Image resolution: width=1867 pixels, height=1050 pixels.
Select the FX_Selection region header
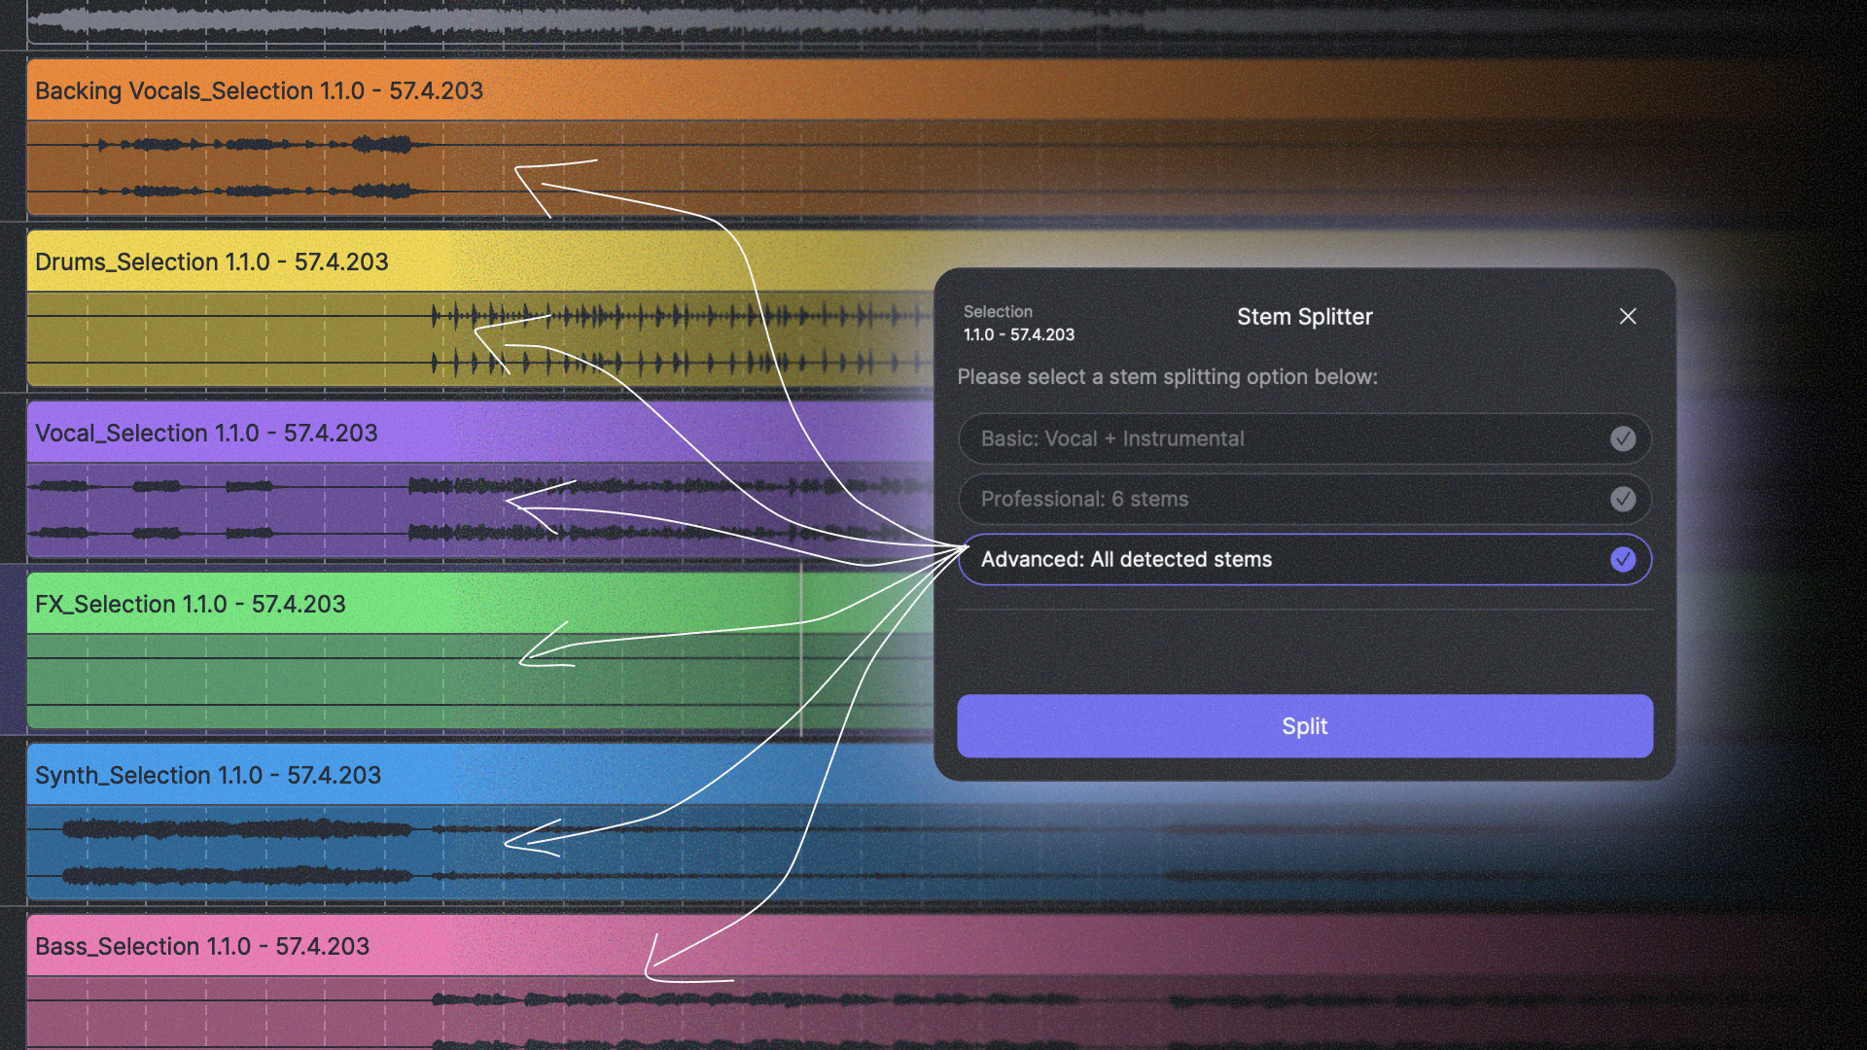pos(191,604)
